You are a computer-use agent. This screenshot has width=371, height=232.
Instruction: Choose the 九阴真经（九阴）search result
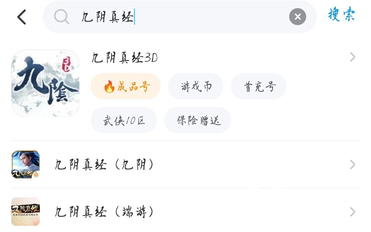pos(104,165)
